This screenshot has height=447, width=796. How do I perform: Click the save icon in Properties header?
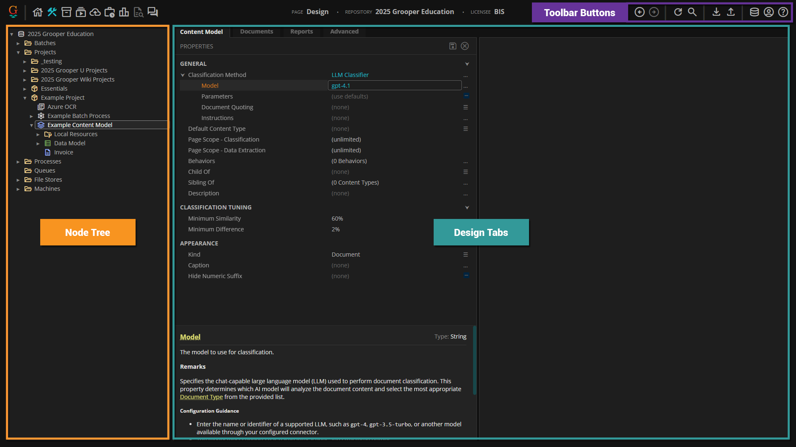(x=453, y=46)
